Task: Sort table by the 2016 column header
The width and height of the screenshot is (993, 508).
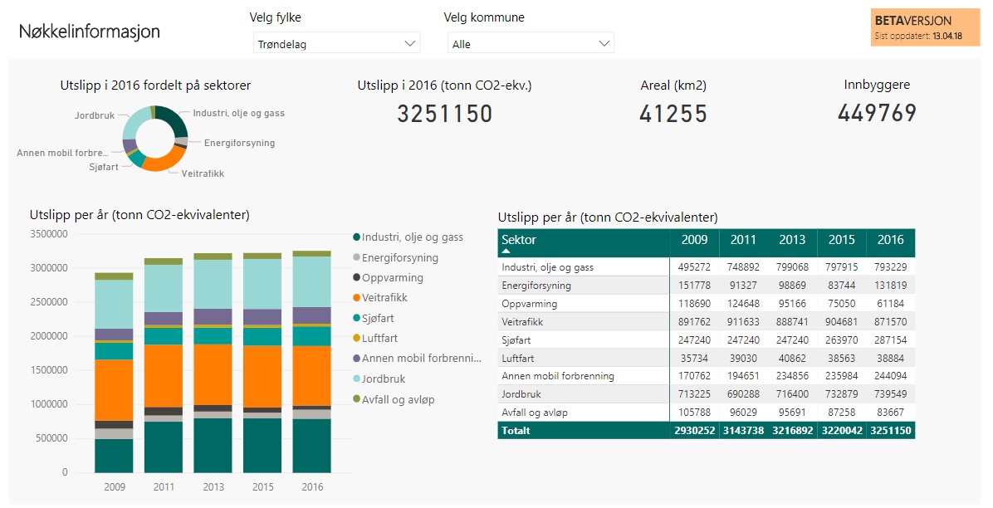Action: (x=890, y=239)
